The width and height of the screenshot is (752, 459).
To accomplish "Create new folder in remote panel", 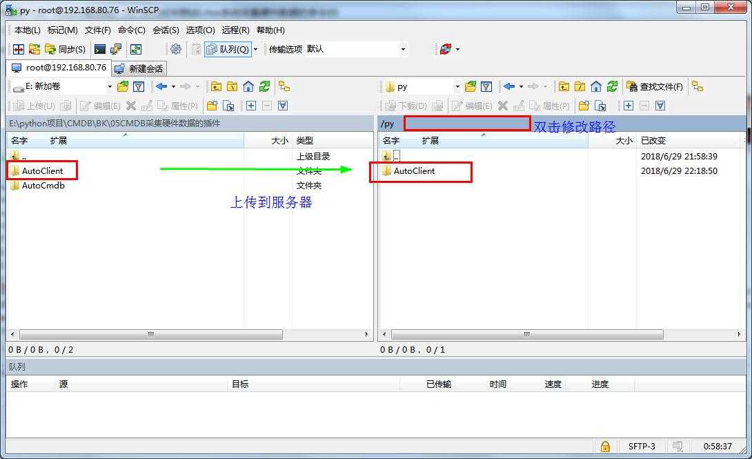I will tap(584, 106).
